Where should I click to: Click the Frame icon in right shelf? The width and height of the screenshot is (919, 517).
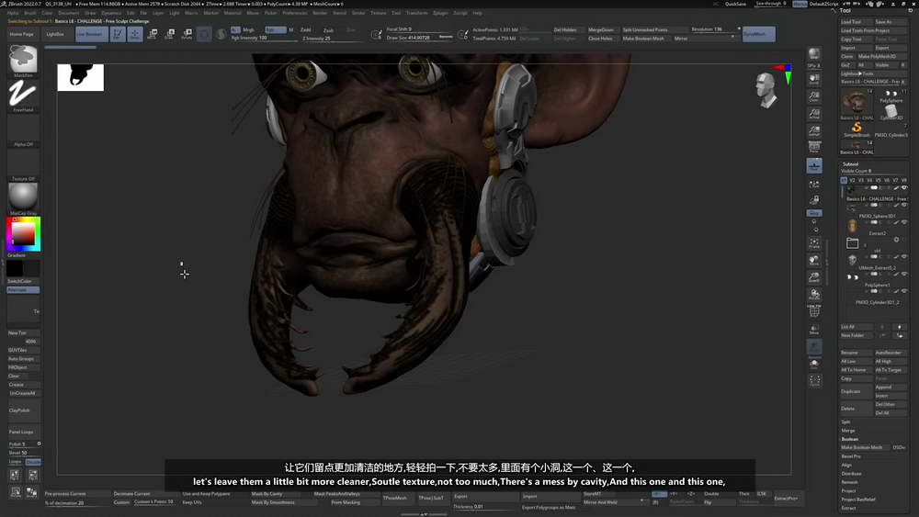[x=814, y=243]
